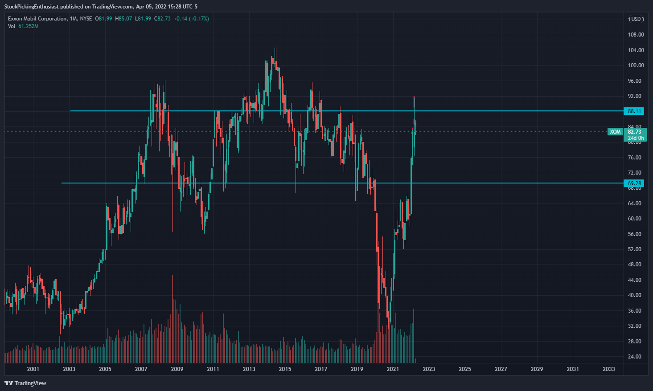Click the 108.00 price axis label
The image size is (653, 391).
tap(636, 35)
